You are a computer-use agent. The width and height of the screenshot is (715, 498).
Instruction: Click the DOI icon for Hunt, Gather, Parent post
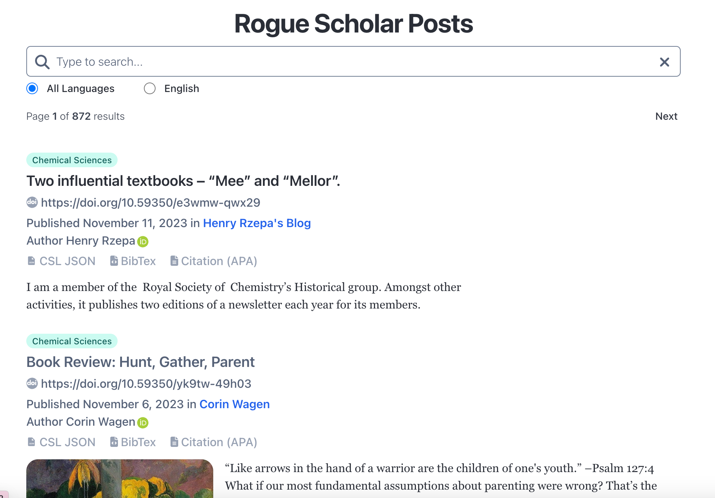point(32,383)
